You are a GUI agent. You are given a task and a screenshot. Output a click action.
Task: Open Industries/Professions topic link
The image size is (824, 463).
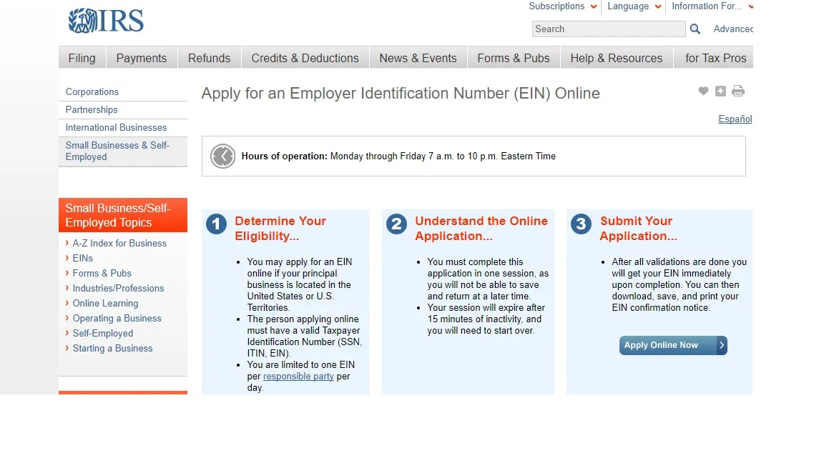click(118, 288)
